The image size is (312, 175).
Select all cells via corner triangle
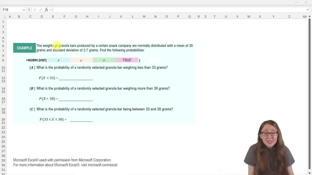pyautogui.click(x=4, y=17)
